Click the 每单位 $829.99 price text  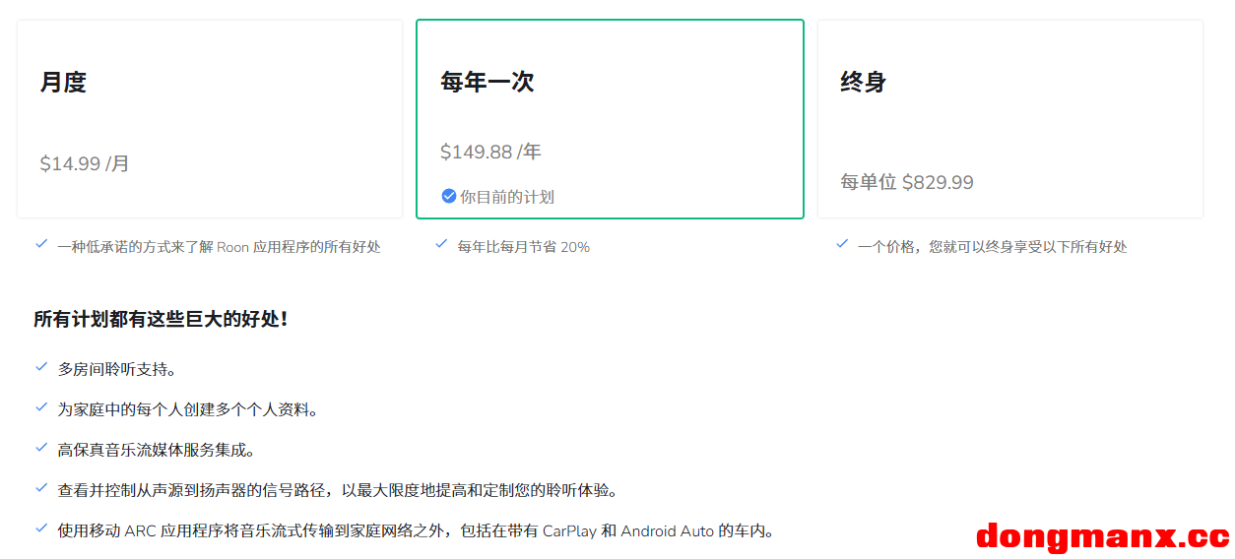point(906,182)
